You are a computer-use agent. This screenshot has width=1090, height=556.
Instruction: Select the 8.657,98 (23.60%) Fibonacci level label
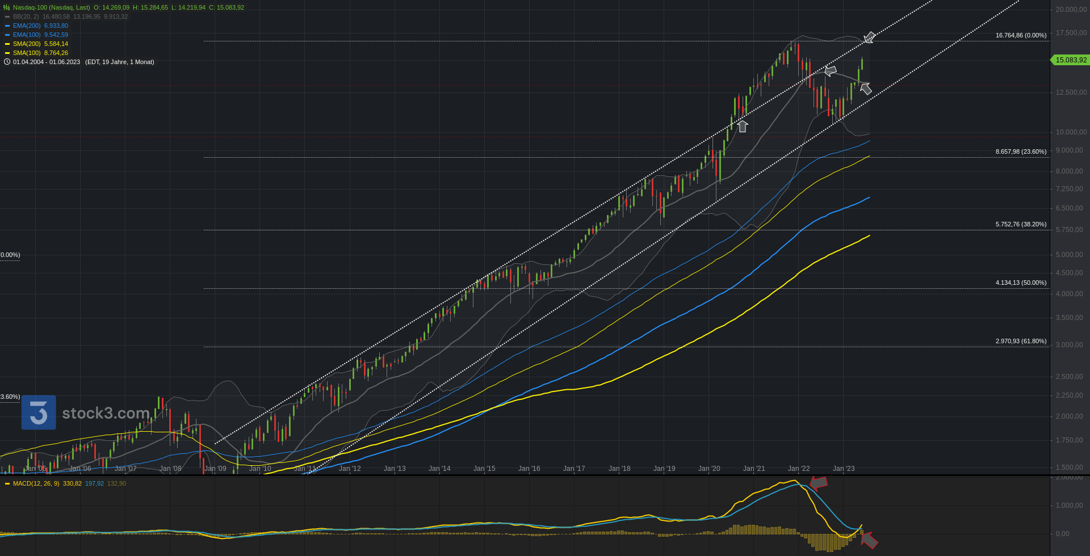(1021, 151)
